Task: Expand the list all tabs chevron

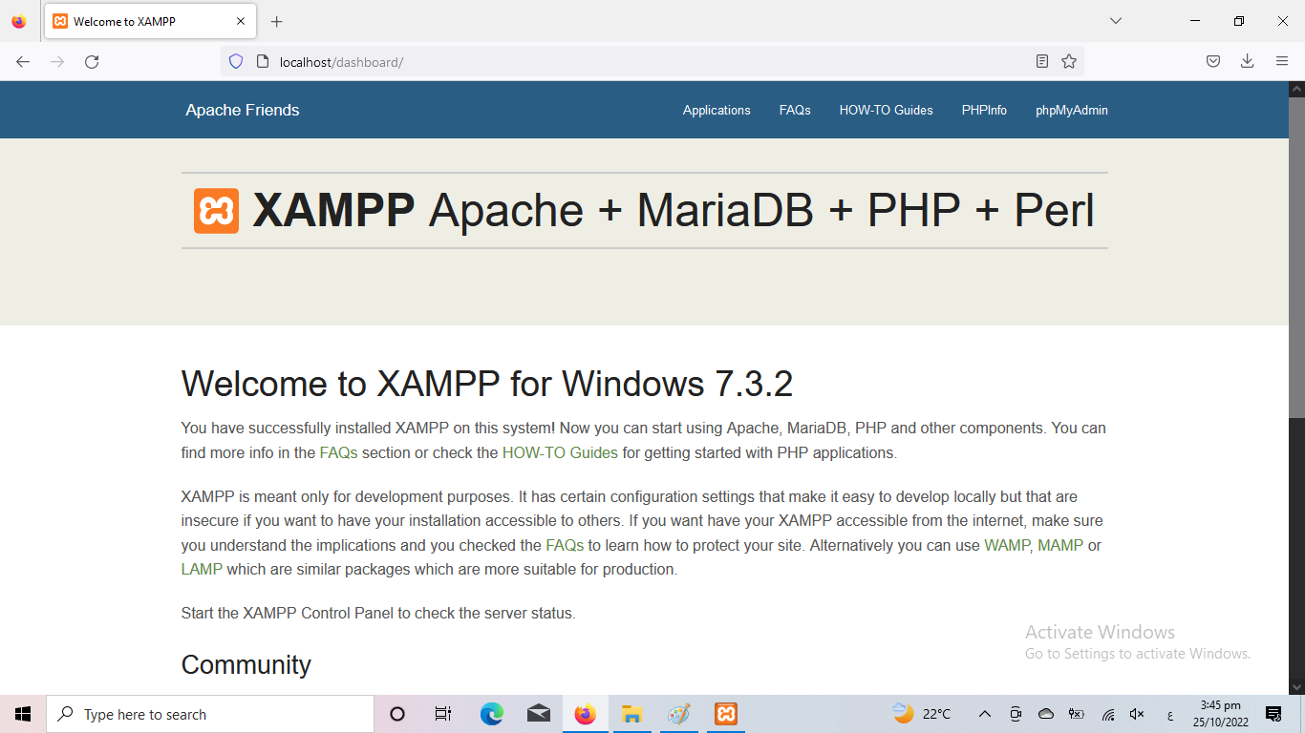Action: 1115,21
